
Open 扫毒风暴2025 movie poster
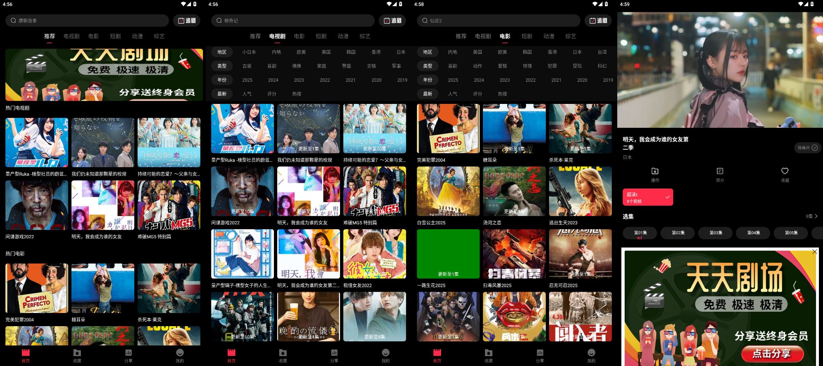pos(514,254)
